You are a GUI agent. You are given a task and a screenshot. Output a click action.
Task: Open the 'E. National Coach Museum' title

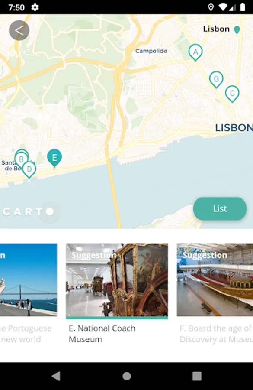(x=102, y=334)
